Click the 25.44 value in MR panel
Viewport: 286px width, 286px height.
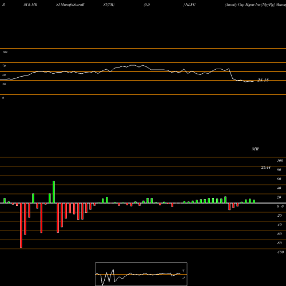point(266,168)
